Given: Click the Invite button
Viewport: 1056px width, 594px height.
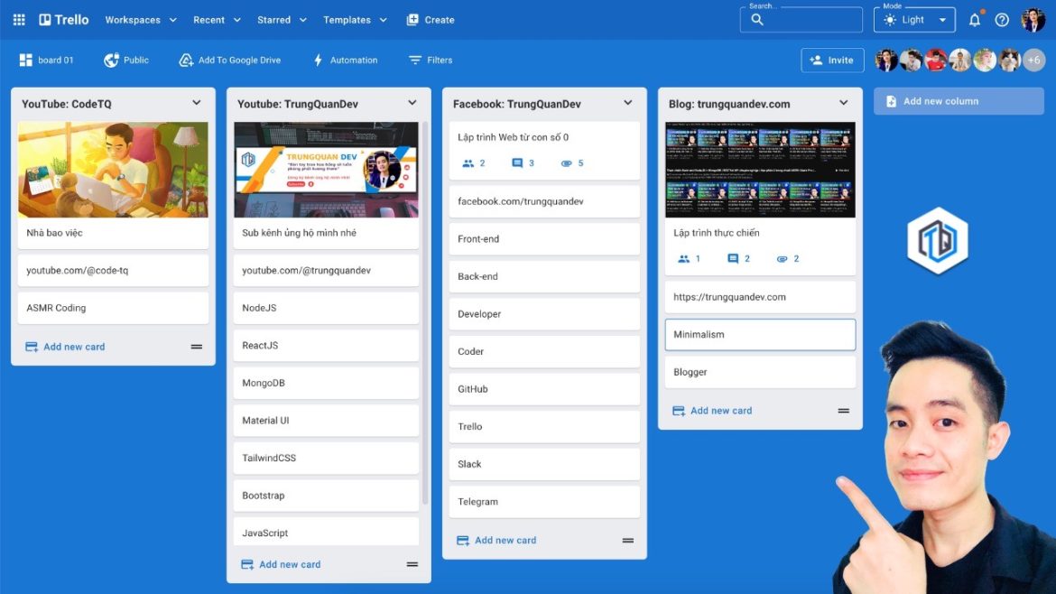Looking at the screenshot, I should (x=831, y=60).
